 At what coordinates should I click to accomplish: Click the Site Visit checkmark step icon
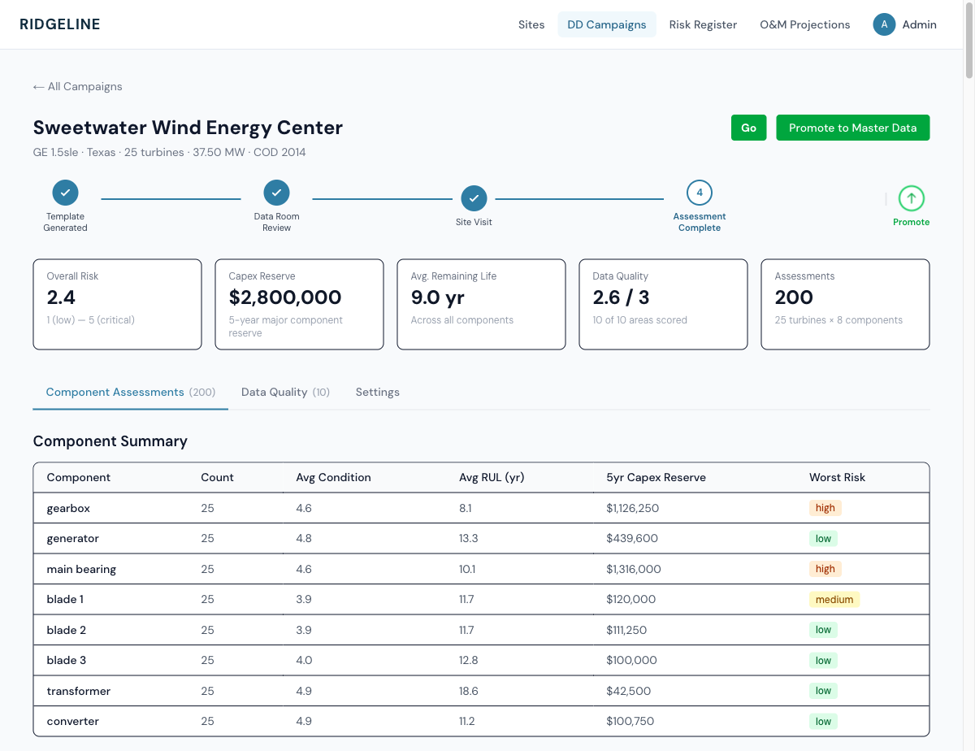pos(474,198)
